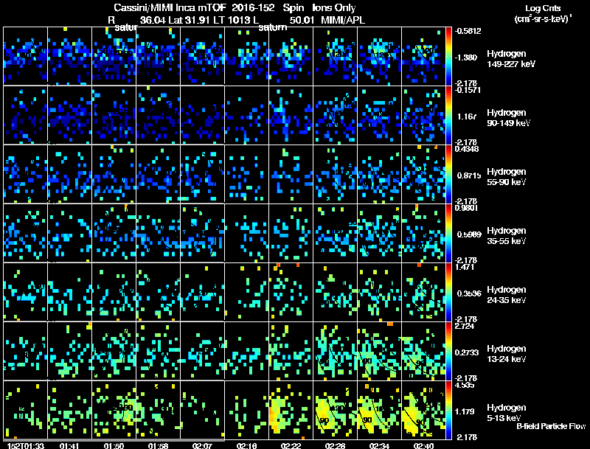Image resolution: width=590 pixels, height=449 pixels.
Task: Open the 5-13 keV panel above 01:50
Action: (x=114, y=410)
